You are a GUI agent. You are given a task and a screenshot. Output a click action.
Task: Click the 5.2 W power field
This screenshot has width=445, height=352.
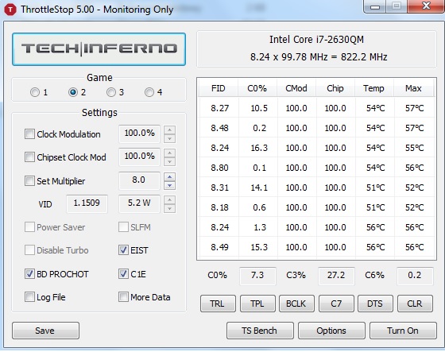[x=139, y=203]
